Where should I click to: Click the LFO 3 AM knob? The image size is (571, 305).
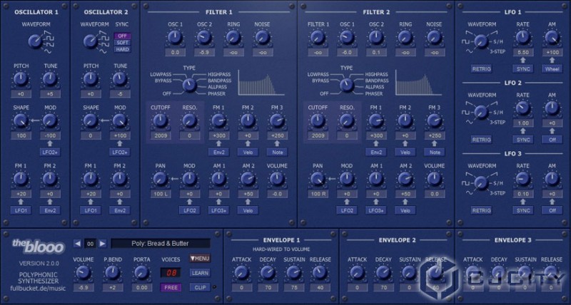click(x=552, y=178)
